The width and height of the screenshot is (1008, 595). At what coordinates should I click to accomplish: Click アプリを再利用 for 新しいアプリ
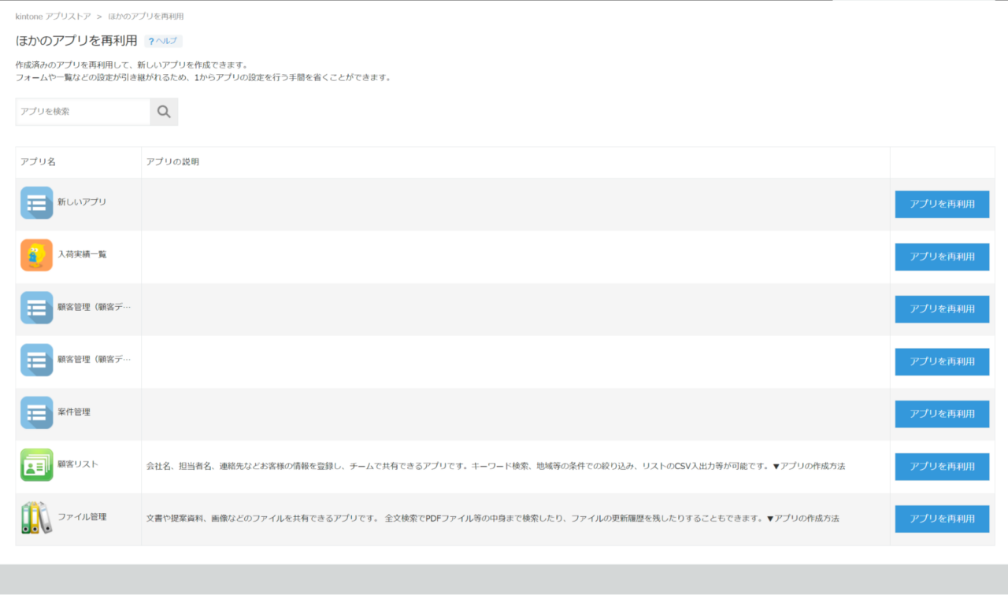941,204
